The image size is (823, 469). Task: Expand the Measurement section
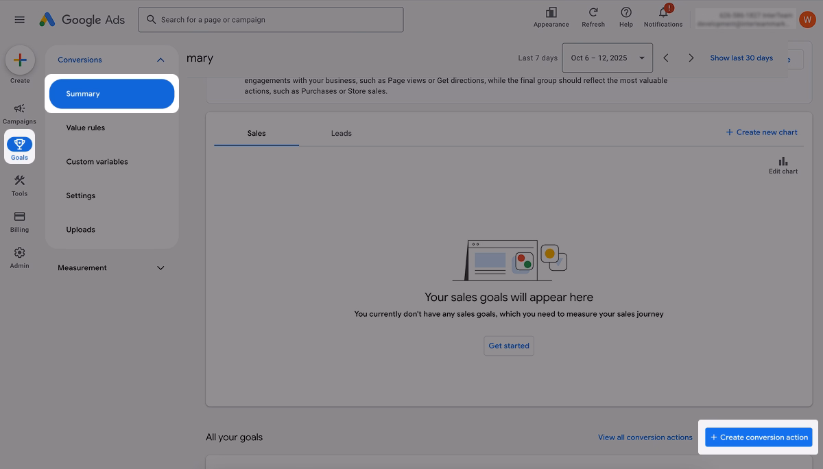tap(160, 267)
